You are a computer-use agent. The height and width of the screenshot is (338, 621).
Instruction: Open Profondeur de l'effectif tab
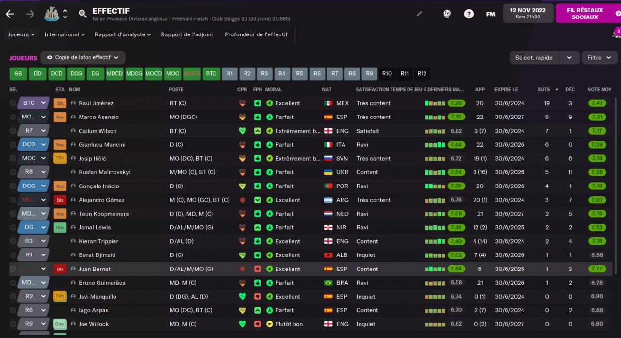[256, 34]
